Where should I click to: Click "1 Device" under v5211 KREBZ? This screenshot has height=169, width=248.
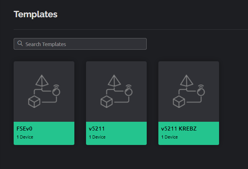coord(170,137)
